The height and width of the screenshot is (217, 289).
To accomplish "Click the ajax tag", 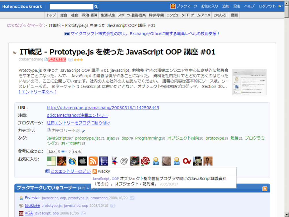I will pyautogui.click(x=111, y=138).
